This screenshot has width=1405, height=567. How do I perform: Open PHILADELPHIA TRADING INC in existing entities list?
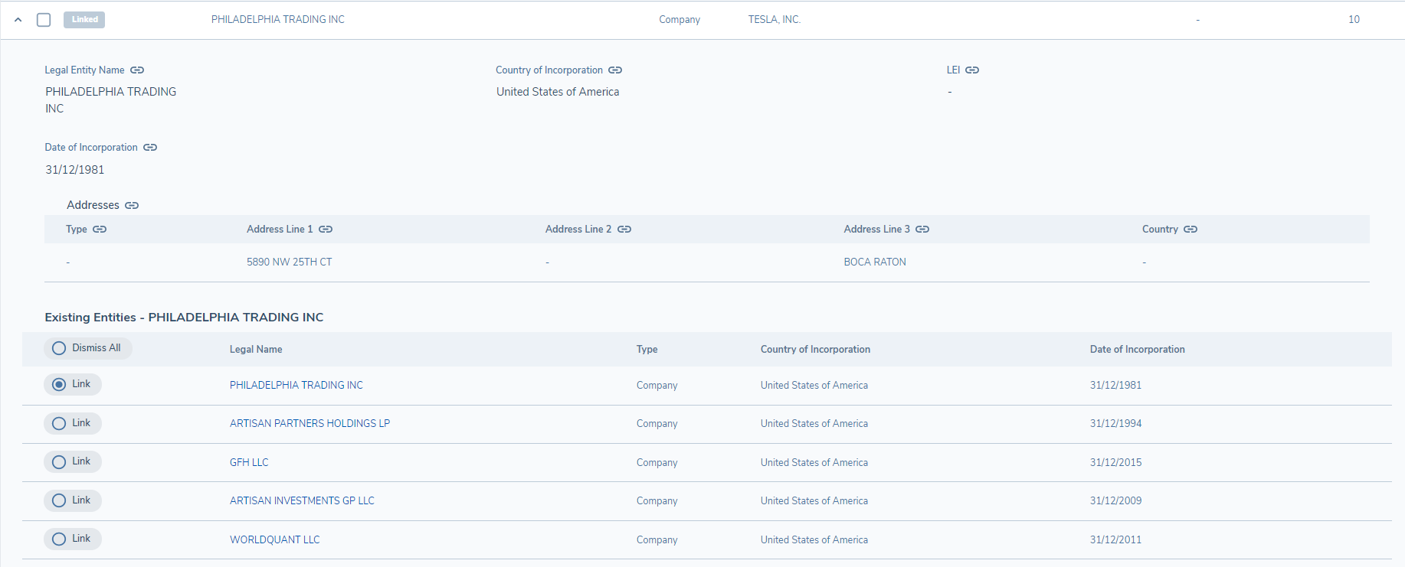(x=296, y=386)
